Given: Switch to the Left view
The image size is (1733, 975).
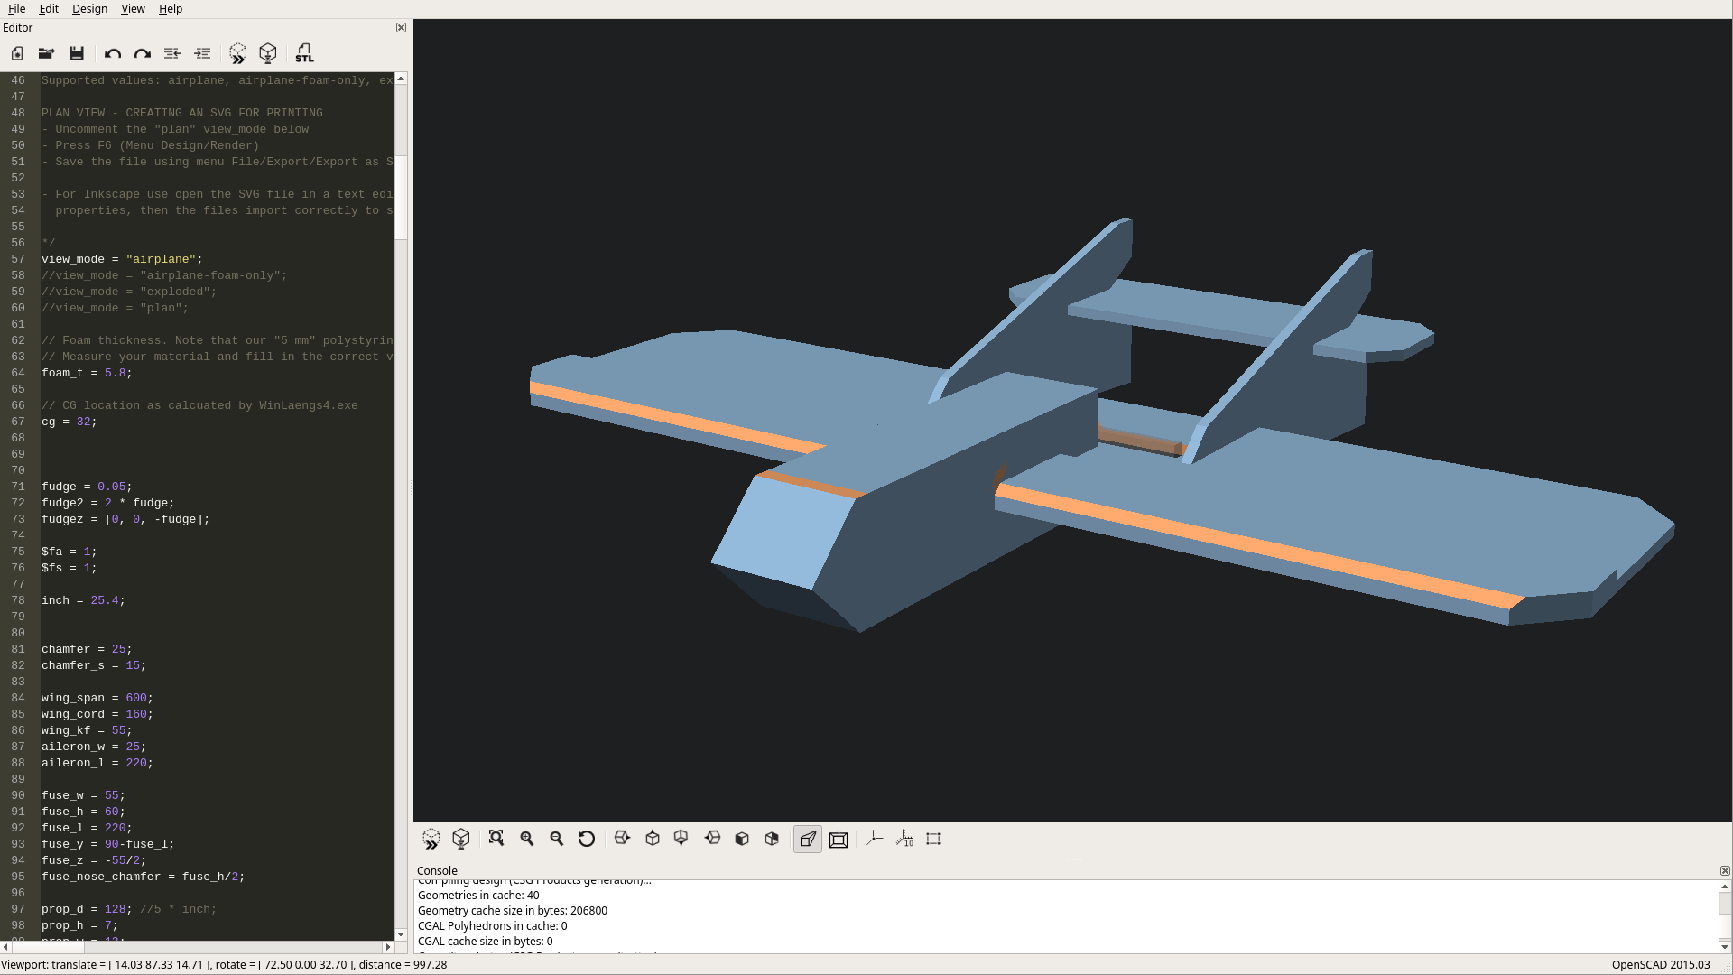Looking at the screenshot, I should coord(712,839).
